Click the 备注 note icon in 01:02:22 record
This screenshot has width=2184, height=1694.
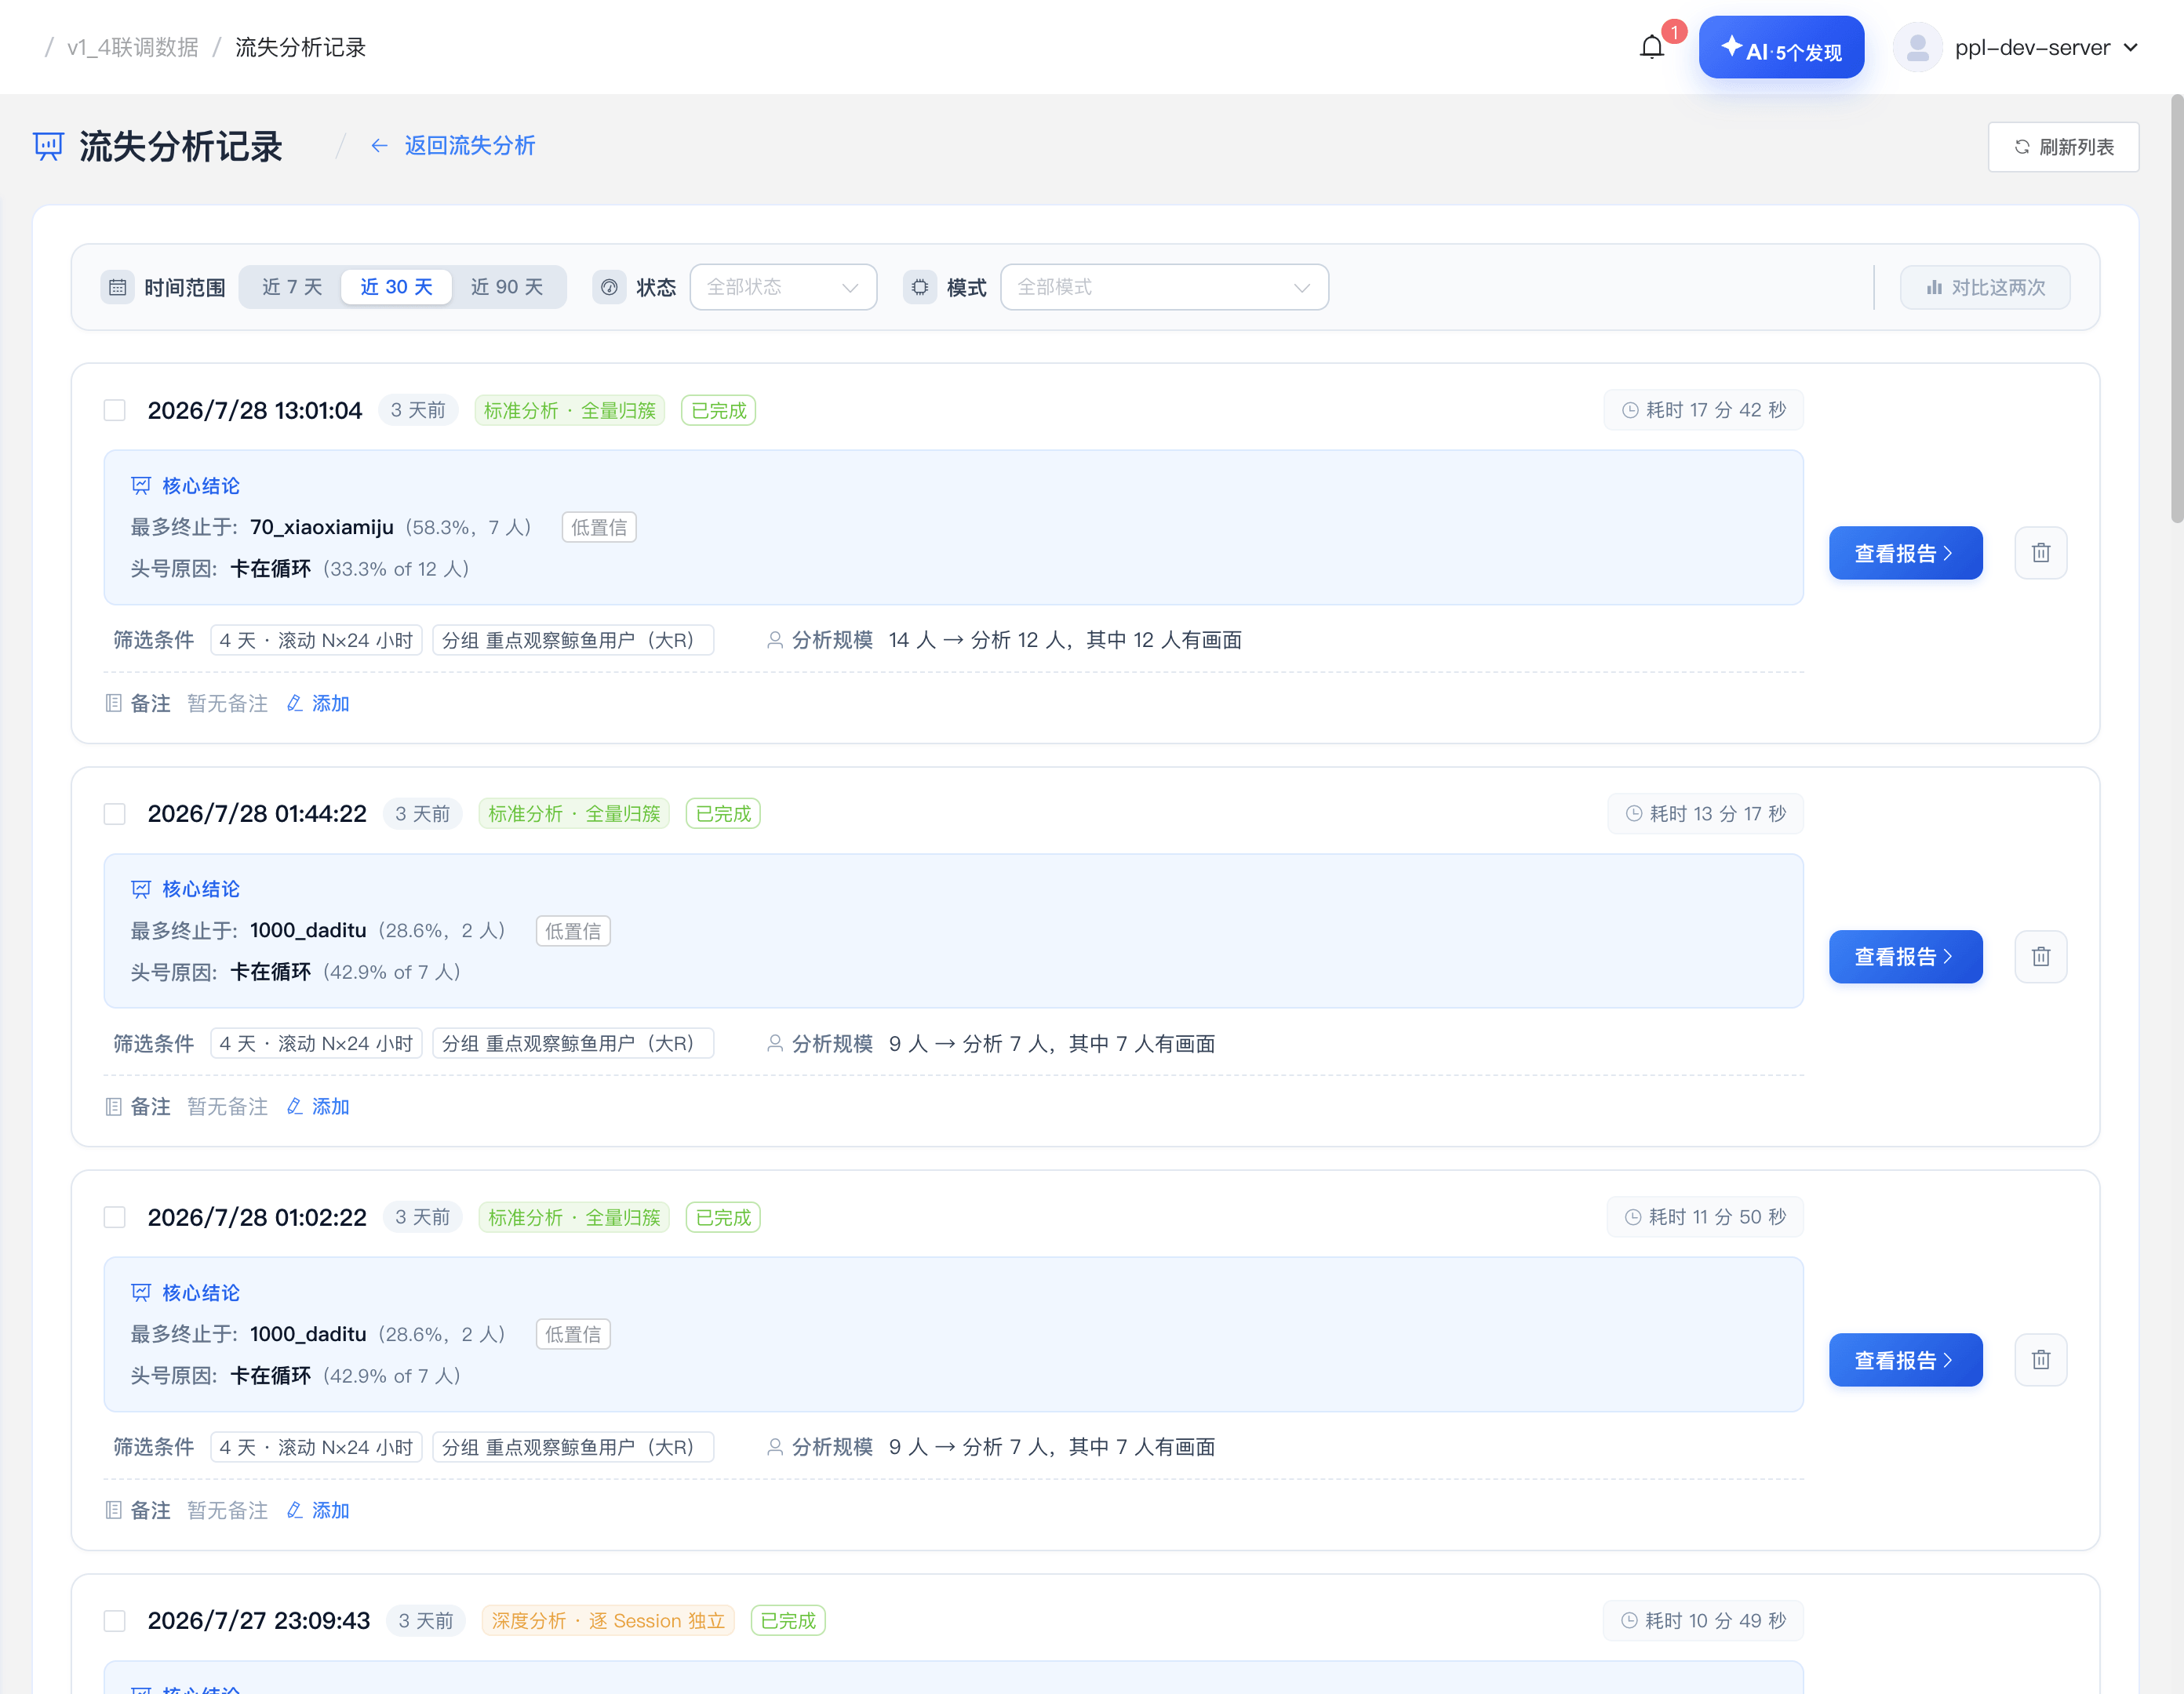point(113,1510)
